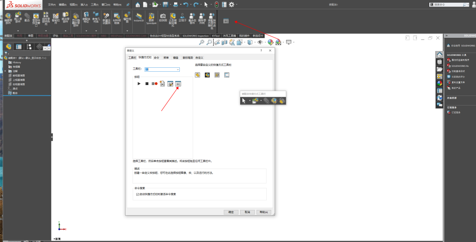Screen dimensions: 476x242
Task: Click the paperclip Mate icon in shortcut bar
Action: pyautogui.click(x=266, y=101)
